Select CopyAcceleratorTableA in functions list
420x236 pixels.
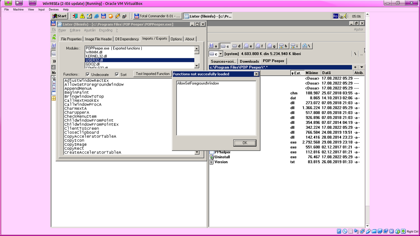[90, 136]
